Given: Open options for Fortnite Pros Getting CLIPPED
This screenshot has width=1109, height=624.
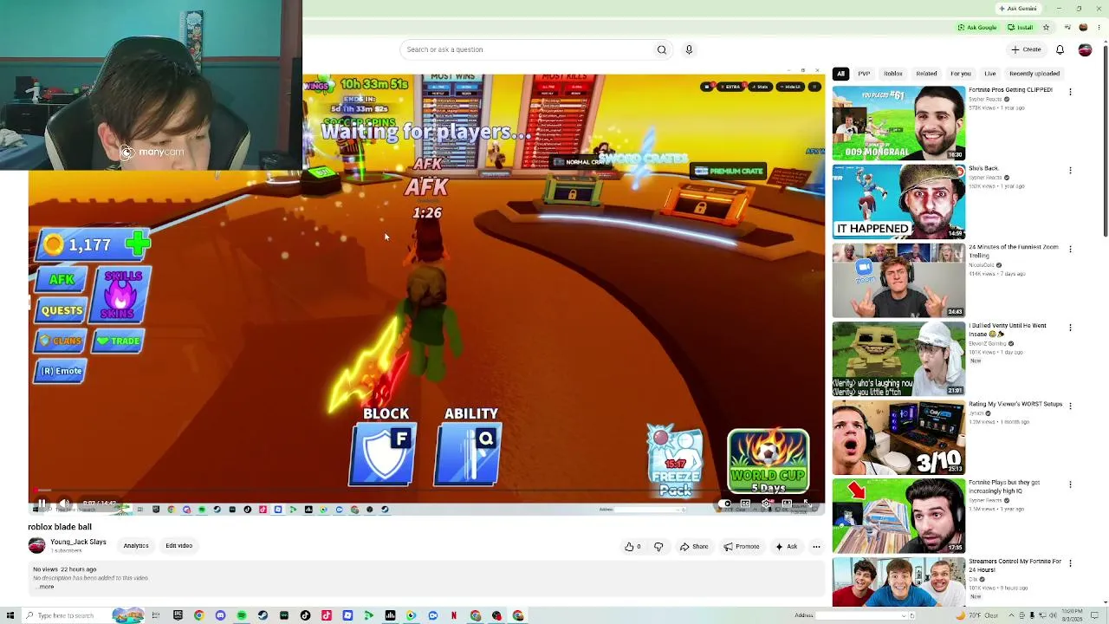Looking at the screenshot, I should pos(1070,92).
